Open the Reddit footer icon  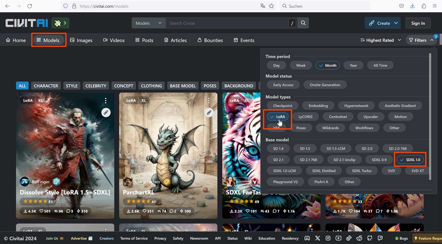359,238
